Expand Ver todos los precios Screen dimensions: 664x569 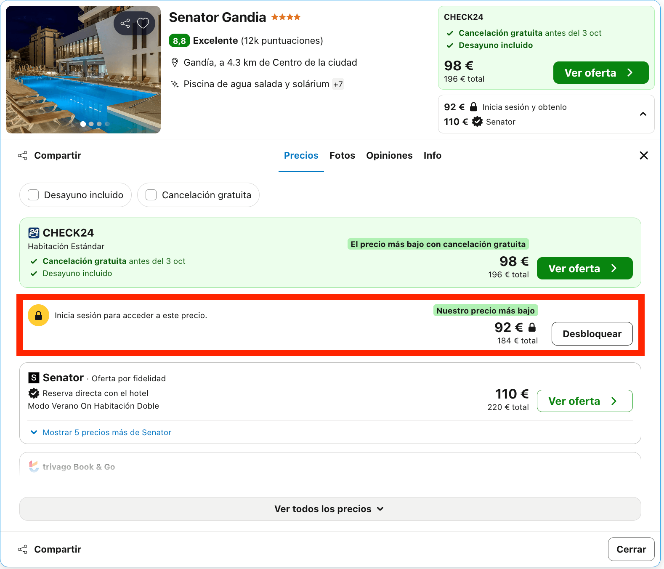[x=330, y=509]
